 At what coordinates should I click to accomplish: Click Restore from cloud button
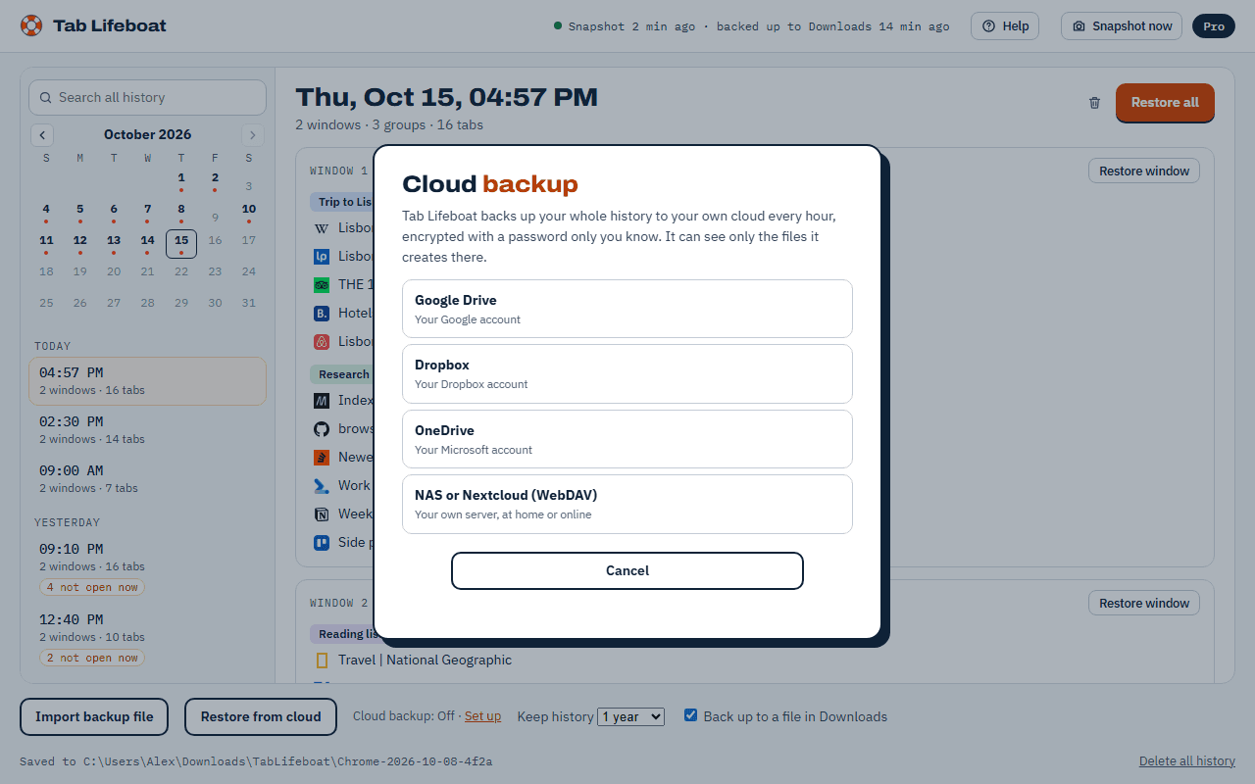pos(261,716)
